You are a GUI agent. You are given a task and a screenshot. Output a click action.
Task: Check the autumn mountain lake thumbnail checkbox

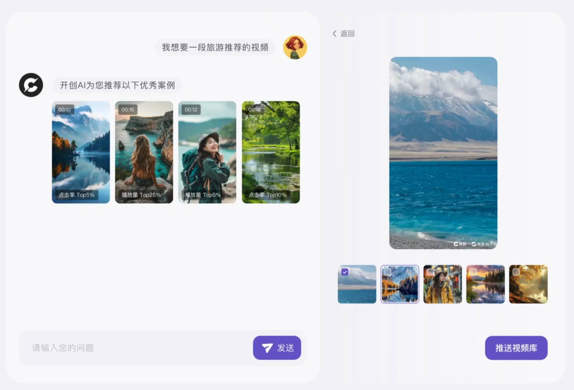point(388,272)
